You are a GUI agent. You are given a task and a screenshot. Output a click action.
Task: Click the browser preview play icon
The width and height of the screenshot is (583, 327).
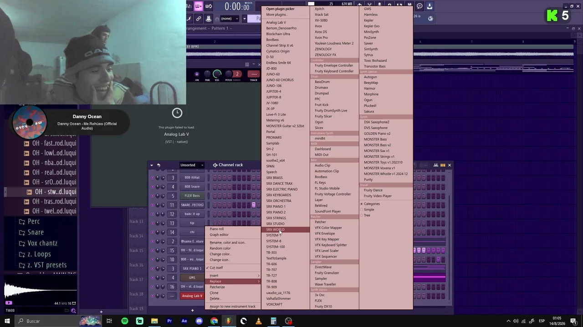click(9, 302)
